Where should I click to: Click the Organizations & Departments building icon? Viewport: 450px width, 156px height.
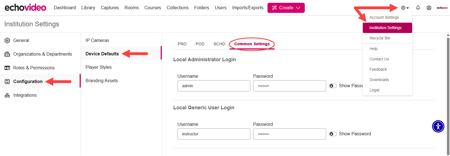[x=7, y=54]
